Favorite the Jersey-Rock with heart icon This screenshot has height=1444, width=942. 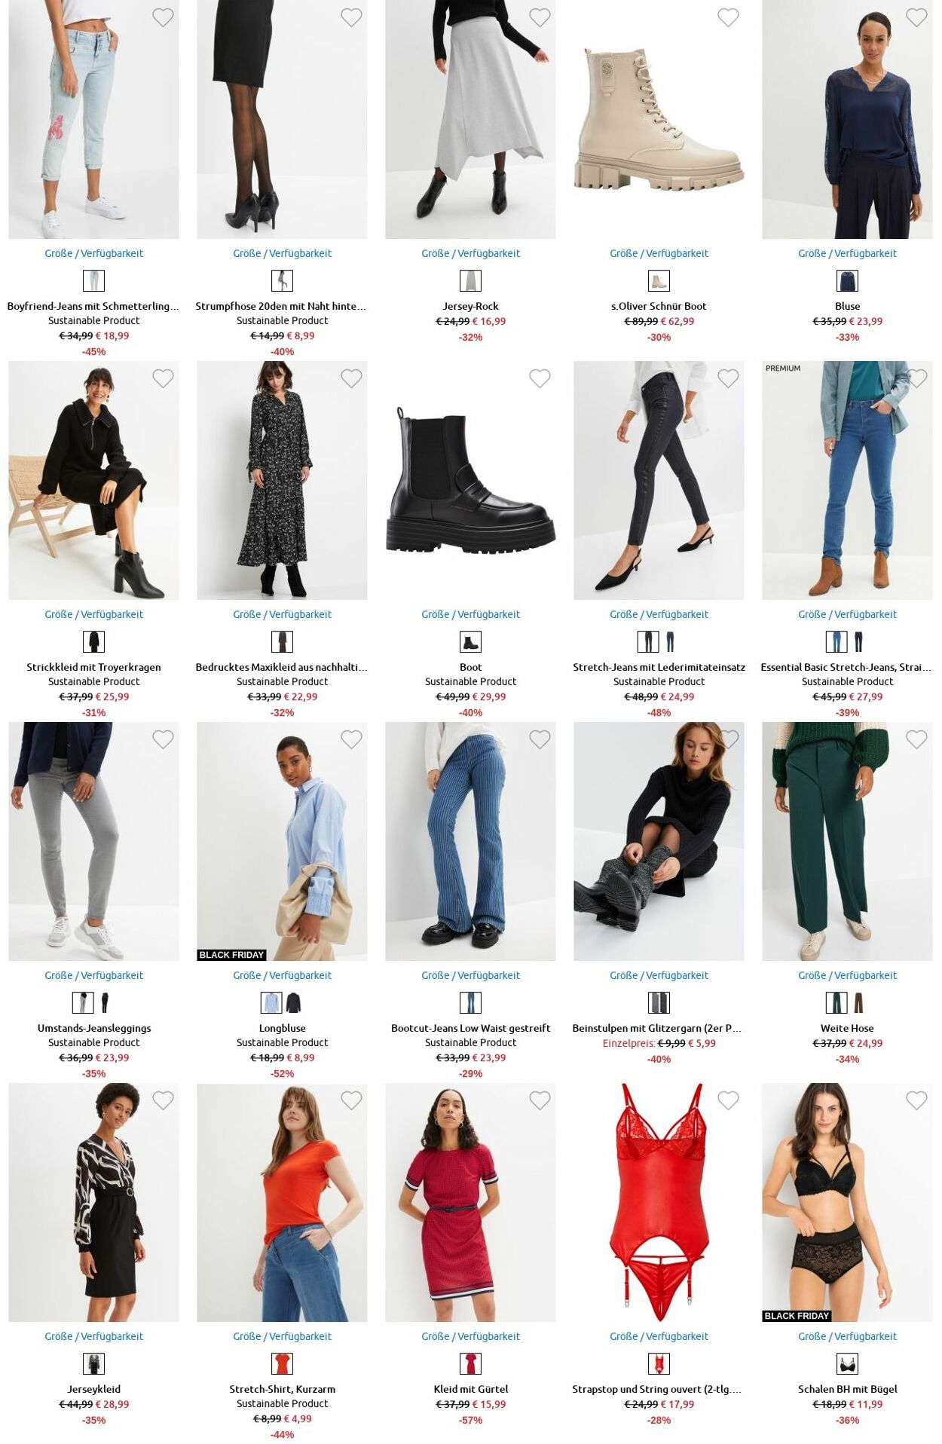coord(540,17)
